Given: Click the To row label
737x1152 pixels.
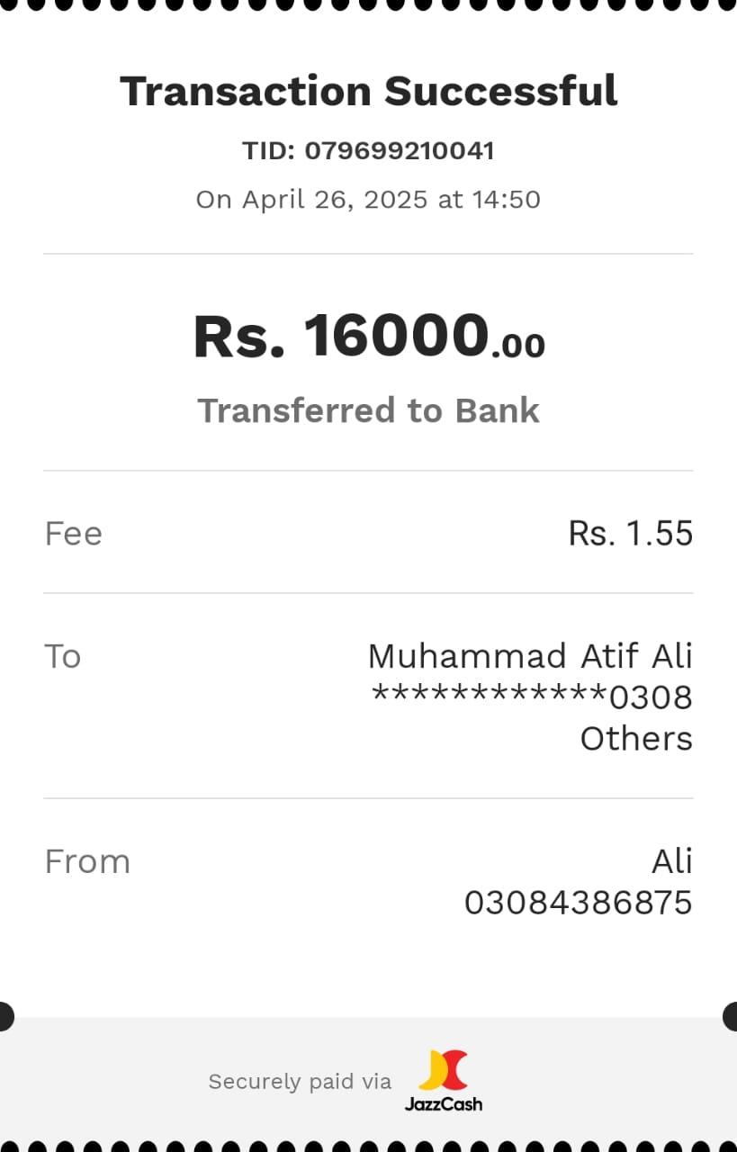Looking at the screenshot, I should tap(63, 656).
